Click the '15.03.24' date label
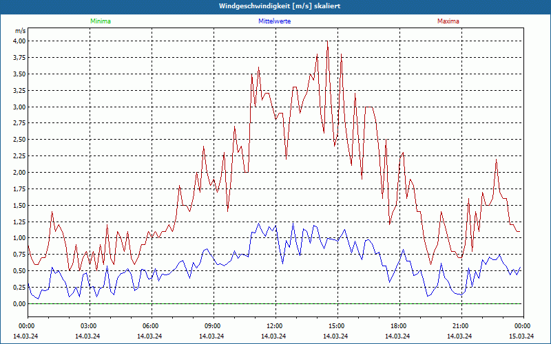Viewport: 551px width, 344px height. click(x=521, y=336)
